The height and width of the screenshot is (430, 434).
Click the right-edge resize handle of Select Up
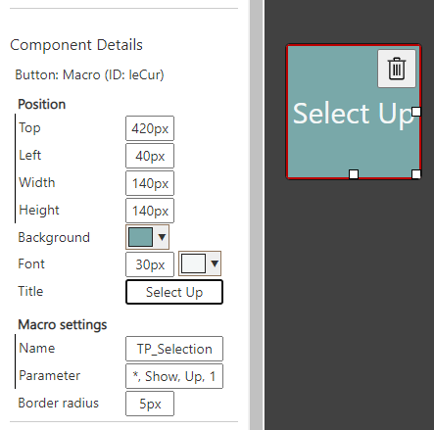[416, 112]
